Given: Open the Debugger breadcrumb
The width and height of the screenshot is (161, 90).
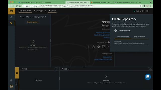Looking at the screenshot, I should (x=40, y=11).
